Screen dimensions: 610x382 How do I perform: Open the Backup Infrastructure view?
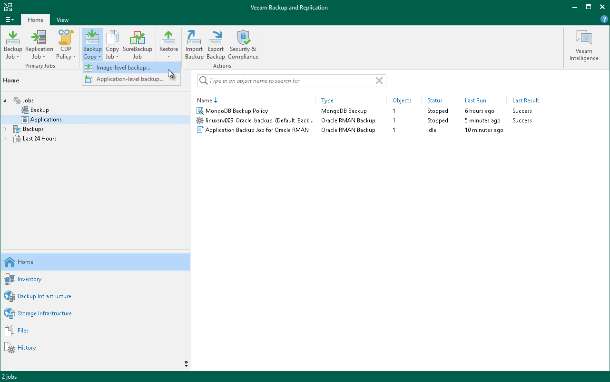click(x=44, y=296)
